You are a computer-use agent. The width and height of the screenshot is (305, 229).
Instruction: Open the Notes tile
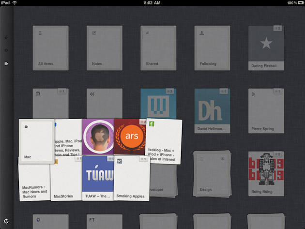pos(104,47)
